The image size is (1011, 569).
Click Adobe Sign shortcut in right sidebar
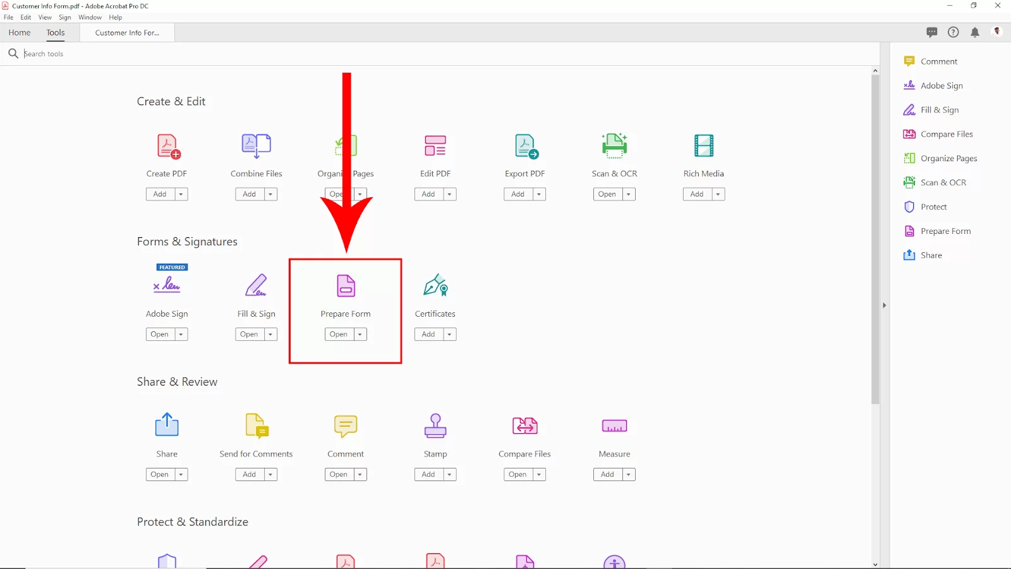[x=934, y=85]
